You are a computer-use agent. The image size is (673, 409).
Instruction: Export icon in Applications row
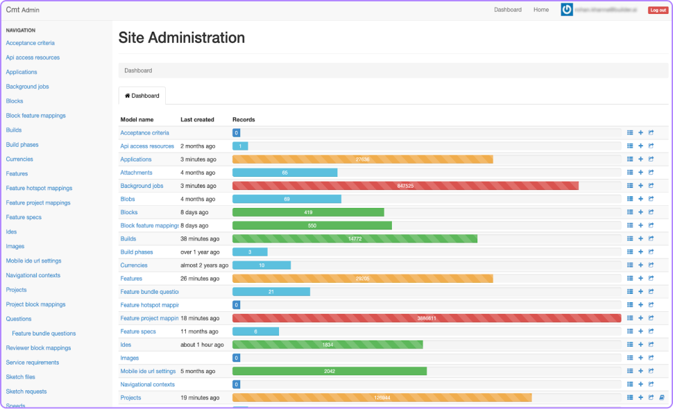(x=651, y=159)
